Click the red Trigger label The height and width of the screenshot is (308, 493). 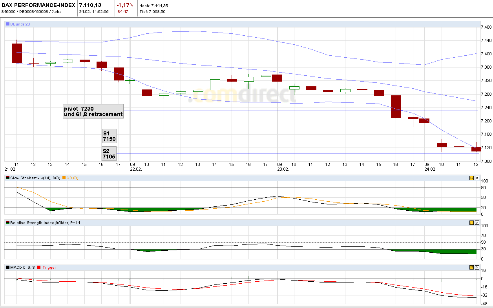tap(49, 268)
